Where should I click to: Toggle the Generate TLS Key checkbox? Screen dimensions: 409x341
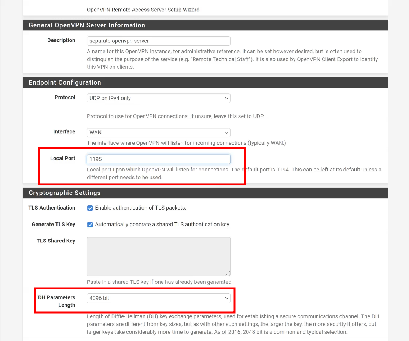(90, 225)
